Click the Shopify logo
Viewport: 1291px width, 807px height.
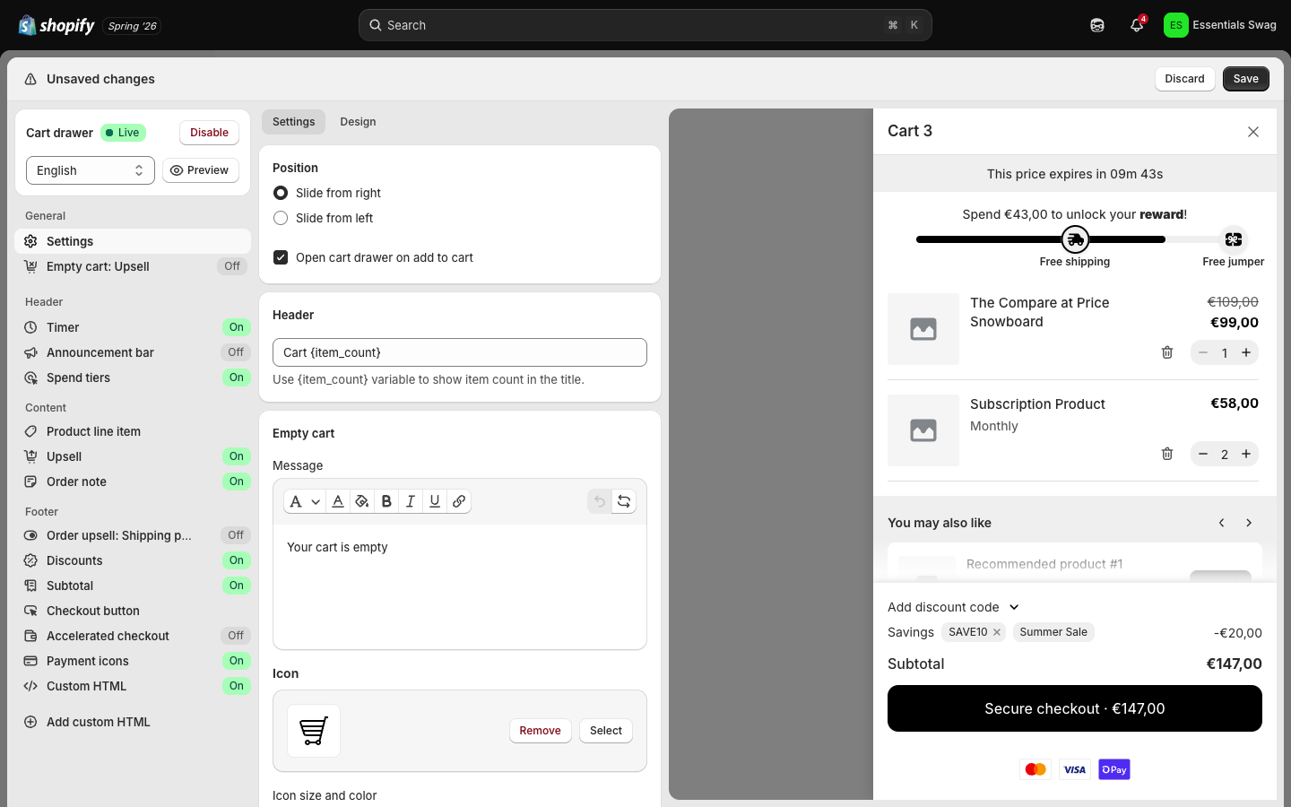[56, 25]
